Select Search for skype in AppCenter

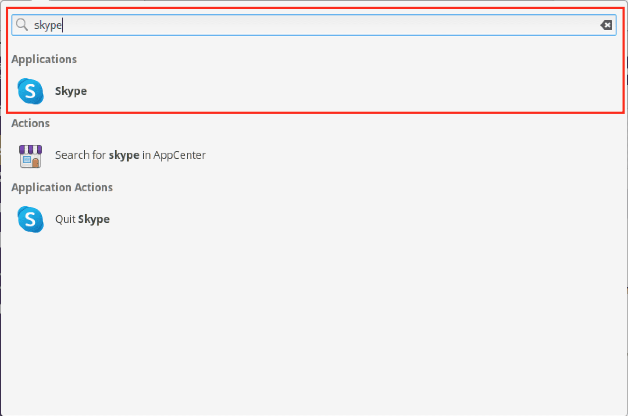click(x=130, y=155)
